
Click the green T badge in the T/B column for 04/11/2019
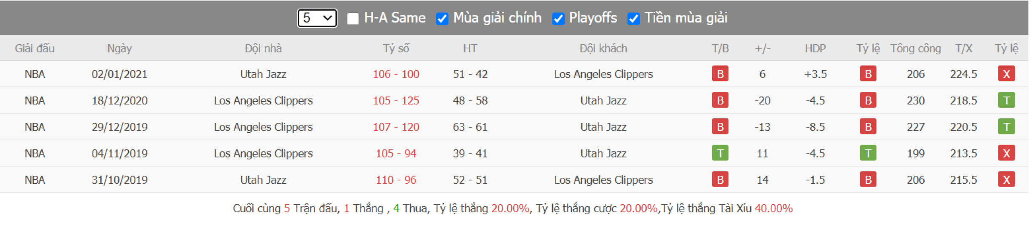[720, 153]
